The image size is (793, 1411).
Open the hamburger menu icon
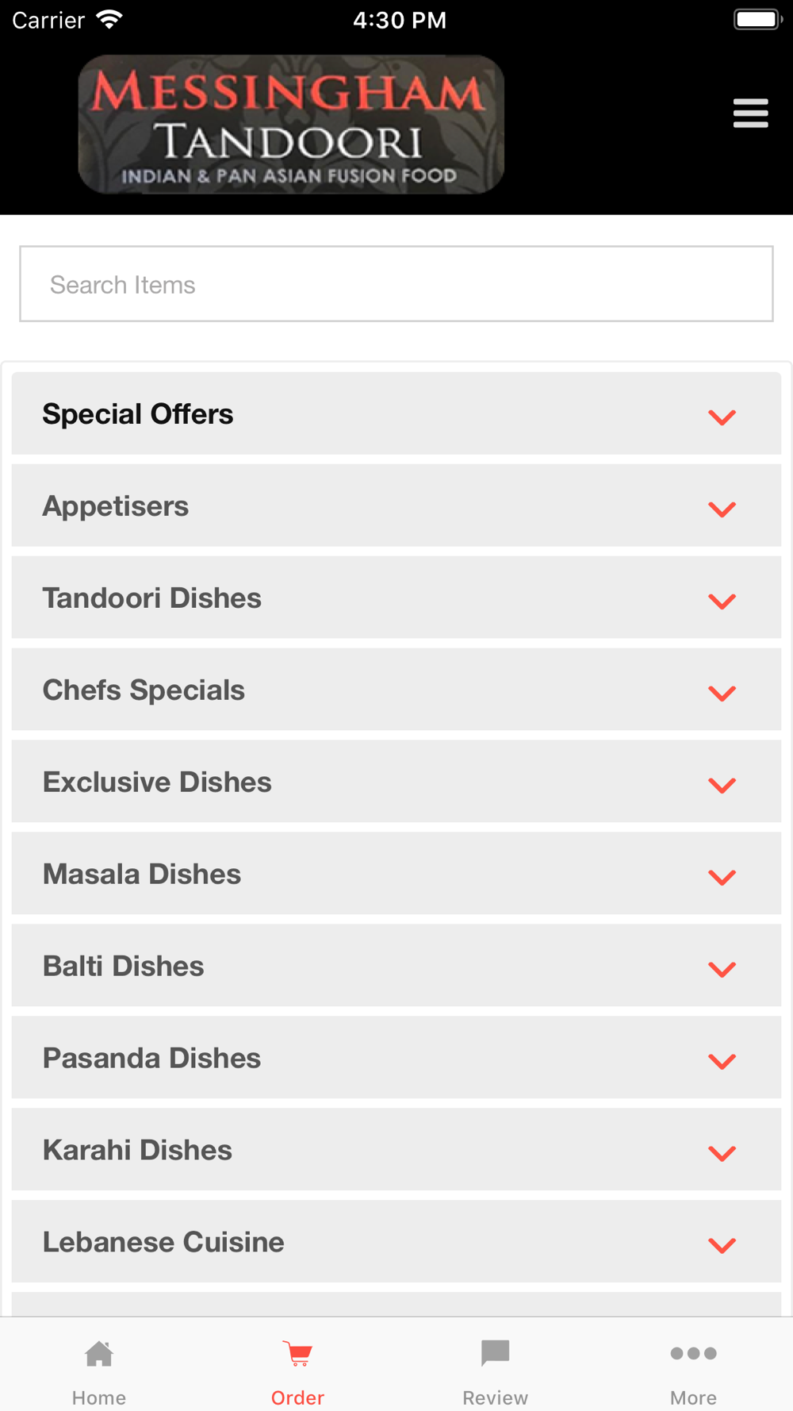point(750,113)
